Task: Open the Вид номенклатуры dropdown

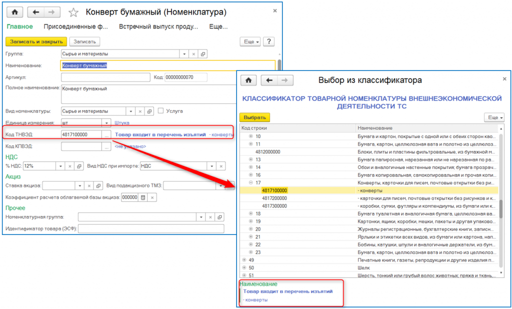Action: pyautogui.click(x=131, y=111)
